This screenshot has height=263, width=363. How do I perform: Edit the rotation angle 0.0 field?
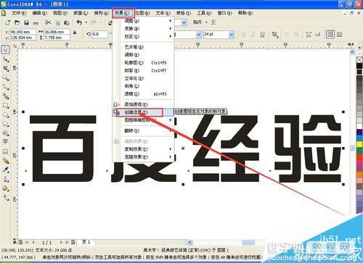tap(99, 35)
